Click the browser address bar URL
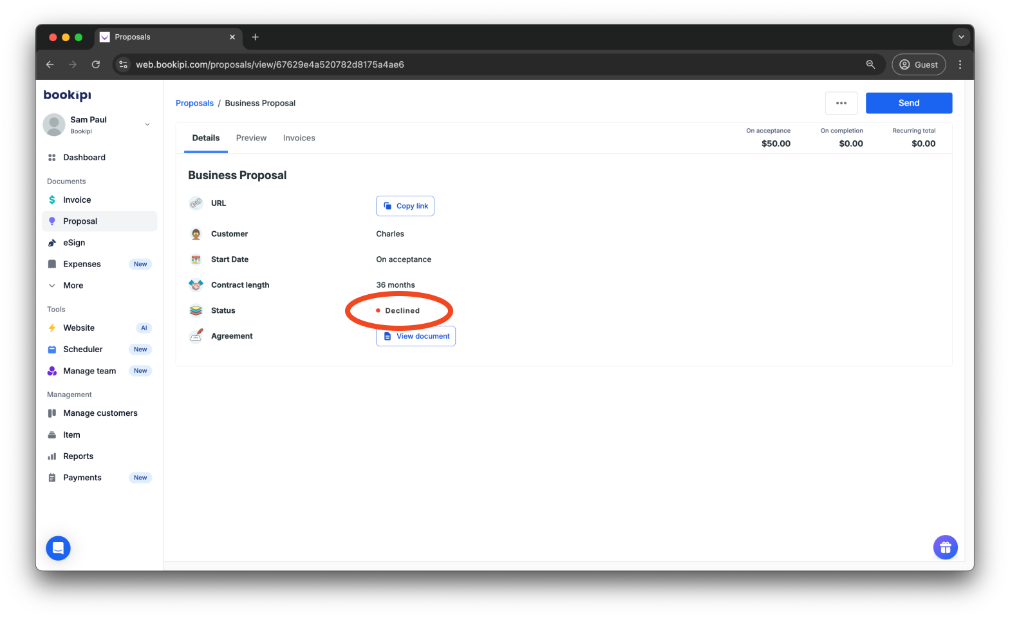1010x618 pixels. click(x=270, y=64)
